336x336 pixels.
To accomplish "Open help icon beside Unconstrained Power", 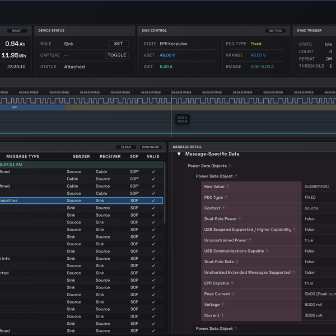I will [x=250, y=240].
